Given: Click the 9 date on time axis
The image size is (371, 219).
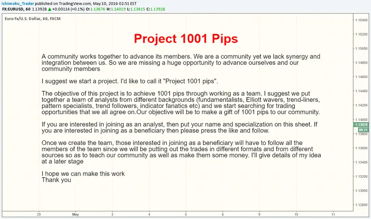Looking at the screenshot, I should pyautogui.click(x=259, y=214).
